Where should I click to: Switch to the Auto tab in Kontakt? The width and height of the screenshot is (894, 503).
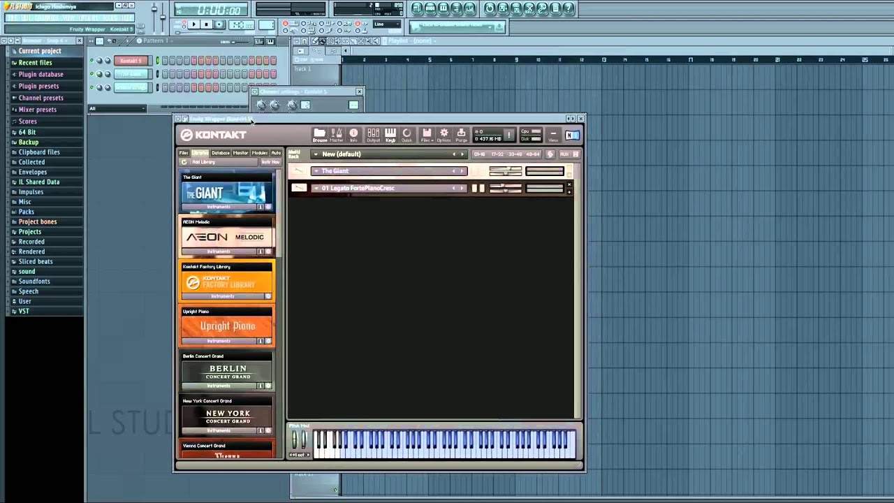[x=276, y=153]
